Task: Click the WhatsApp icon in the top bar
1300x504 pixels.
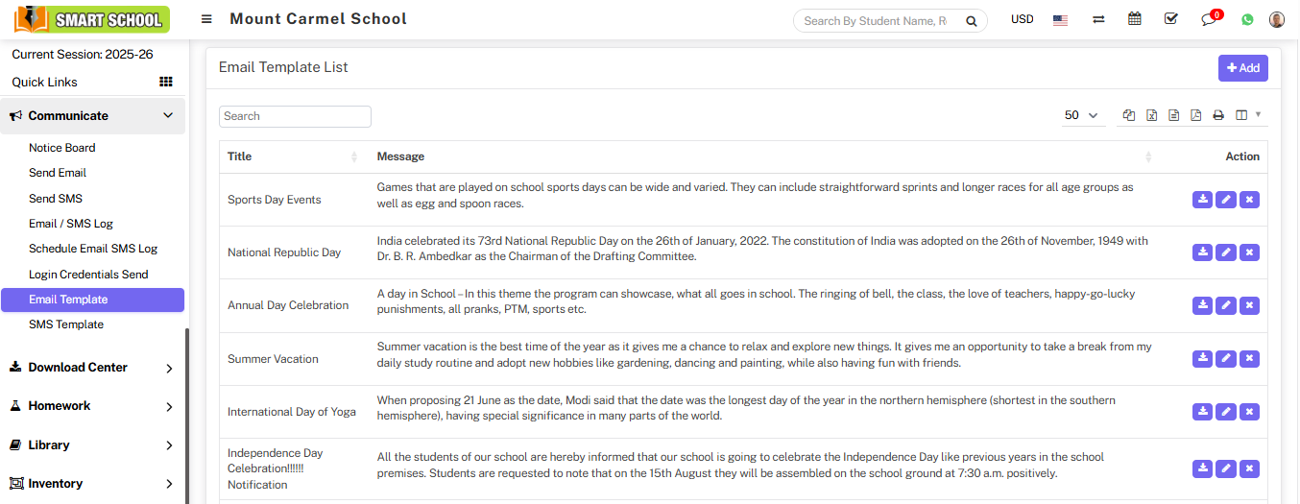Action: click(1247, 19)
